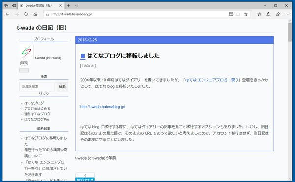Open the new tab plus button
This screenshot has width=295, height=182.
tap(69, 6)
